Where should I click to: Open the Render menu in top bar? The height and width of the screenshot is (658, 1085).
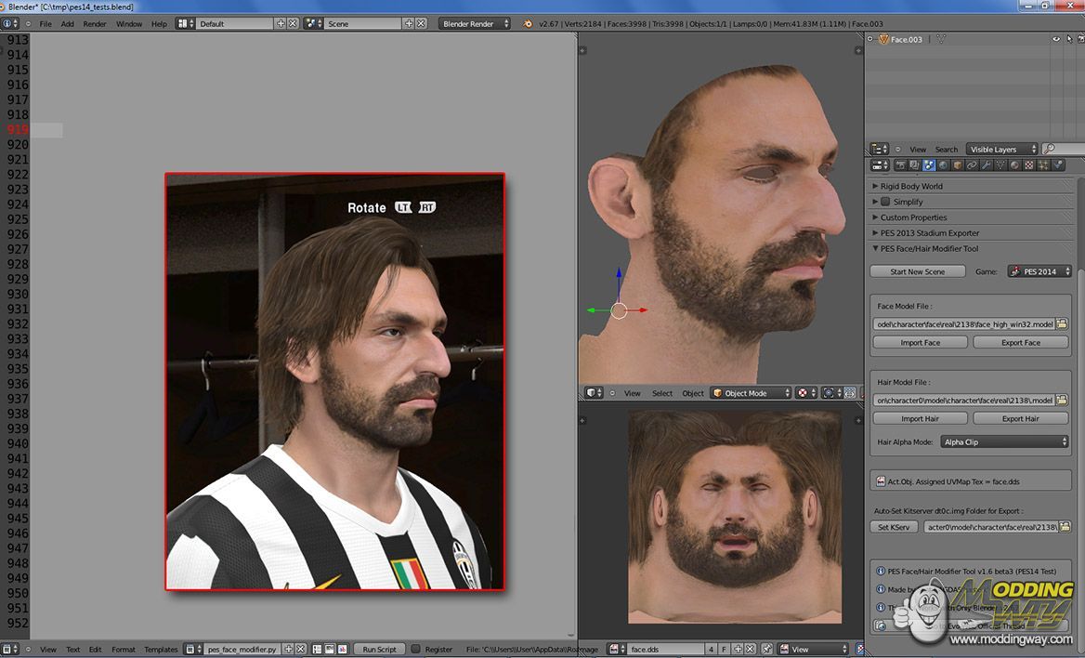(x=95, y=23)
